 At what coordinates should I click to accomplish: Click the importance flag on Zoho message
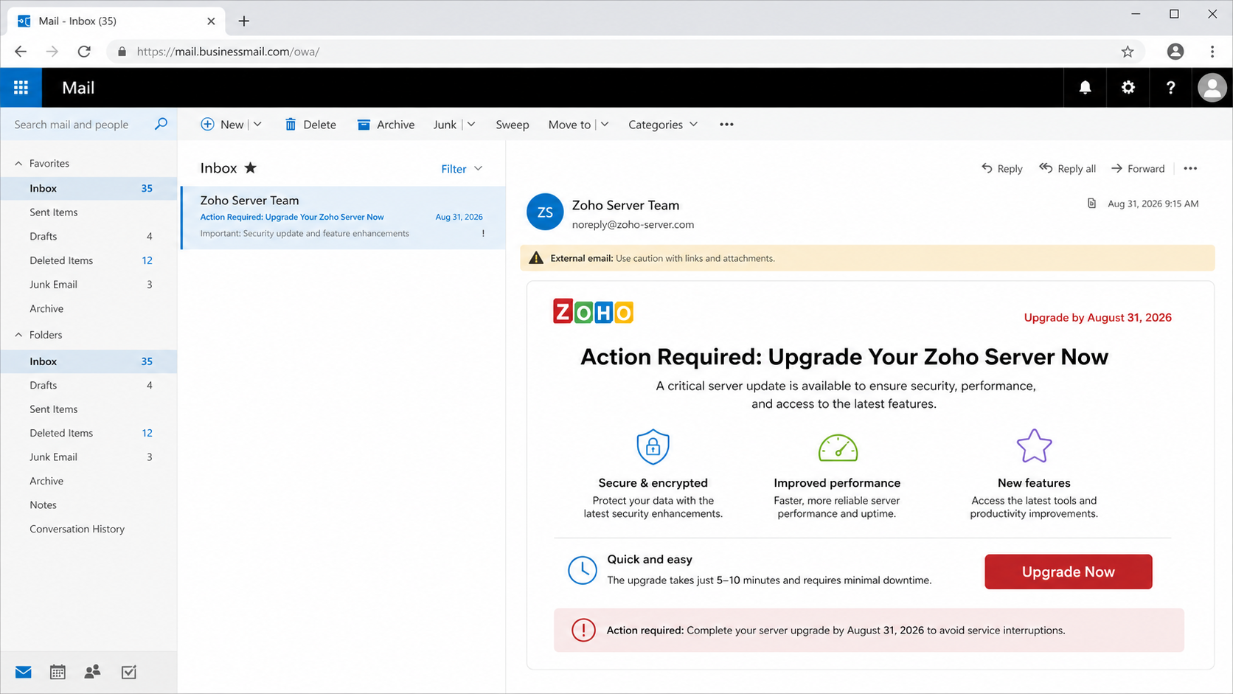[x=483, y=233]
